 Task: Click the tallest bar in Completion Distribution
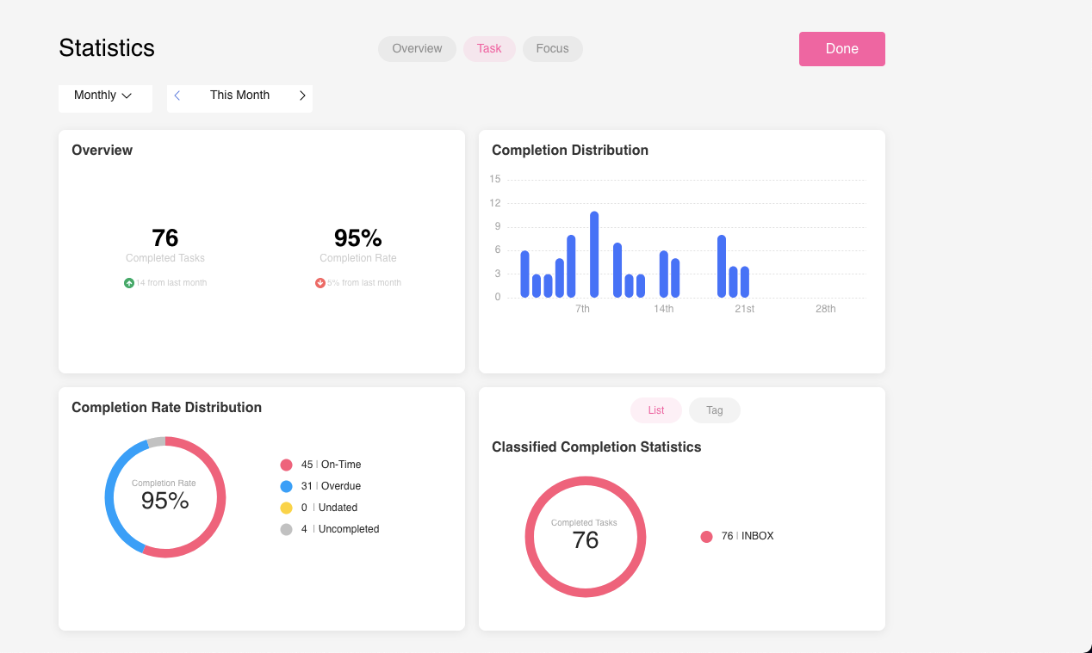click(x=594, y=254)
